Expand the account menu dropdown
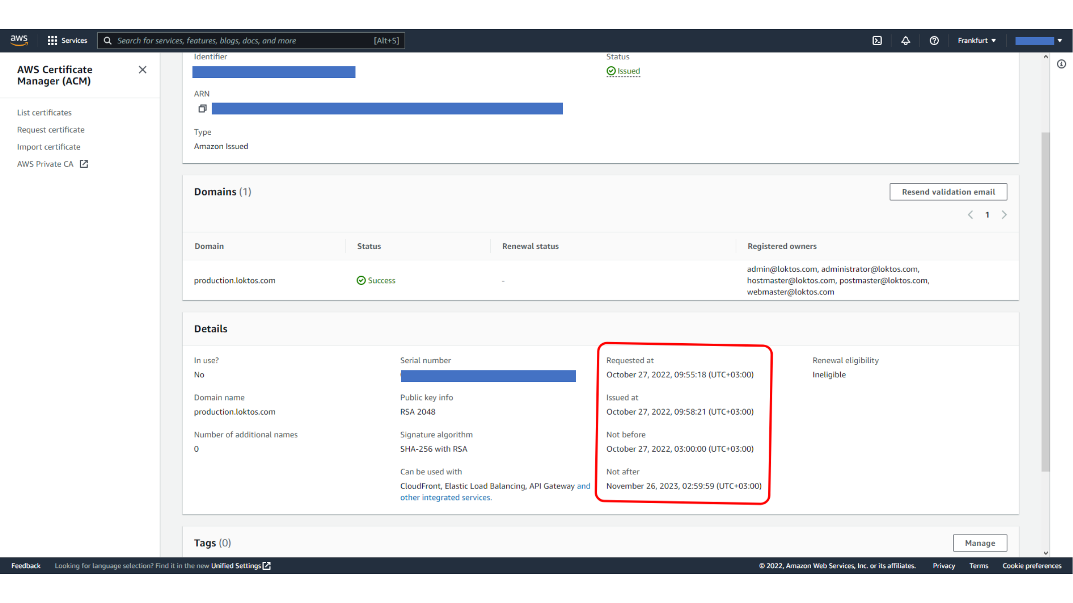Image resolution: width=1073 pixels, height=603 pixels. 1038,41
